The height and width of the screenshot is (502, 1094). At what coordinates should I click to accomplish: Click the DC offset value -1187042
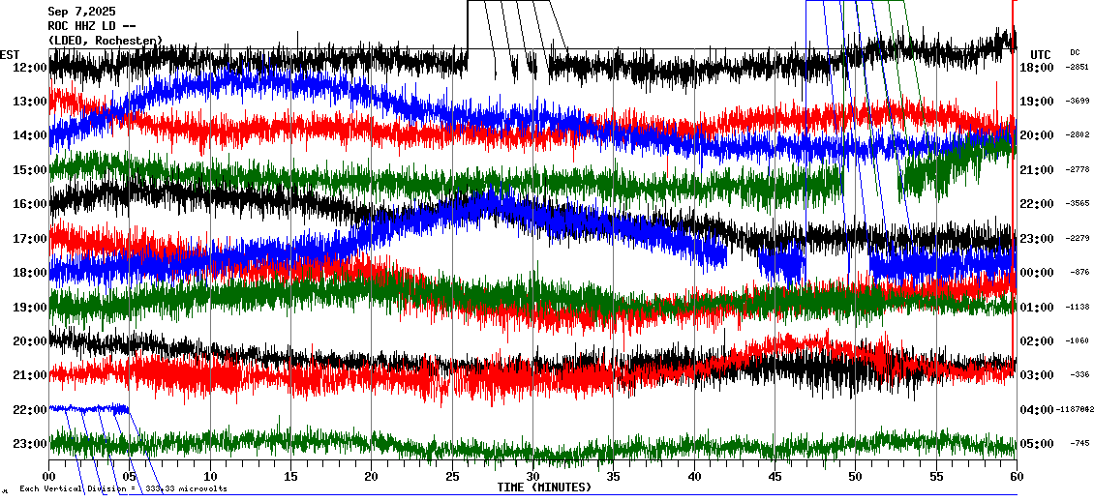[1075, 409]
